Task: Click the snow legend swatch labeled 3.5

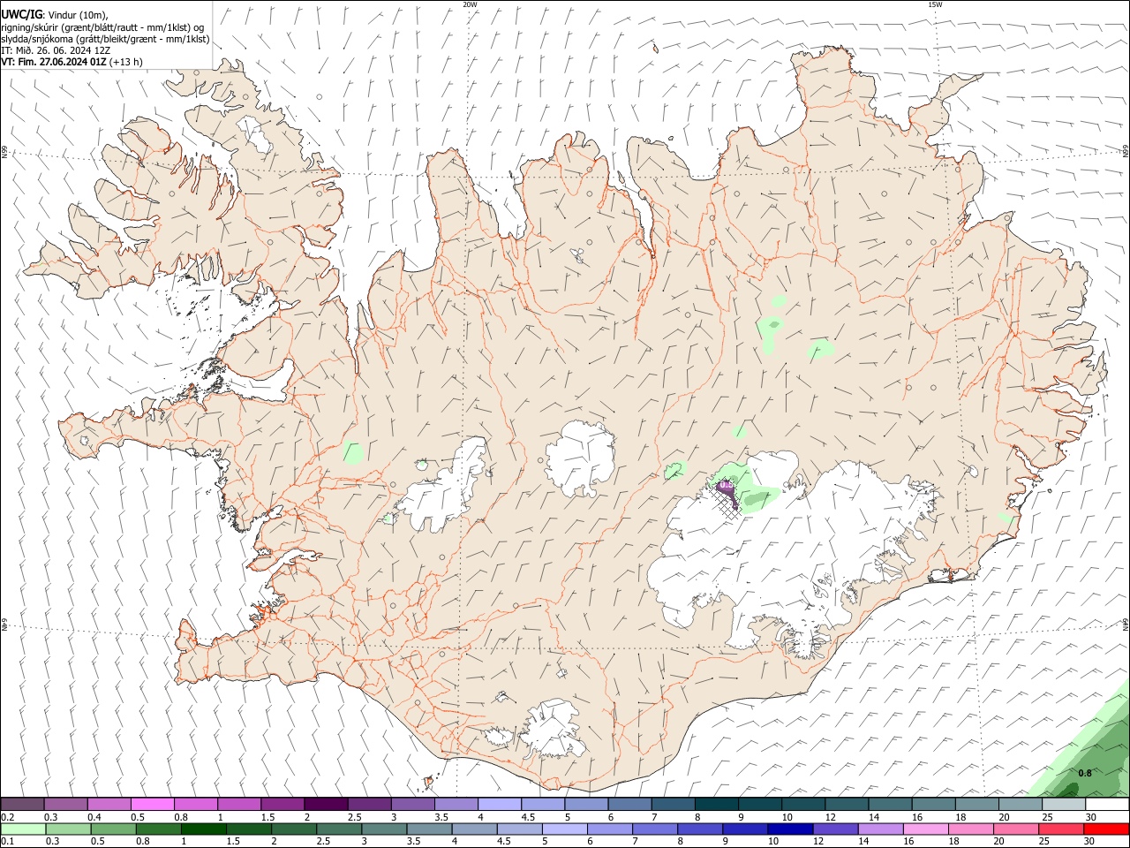Action: [456, 804]
